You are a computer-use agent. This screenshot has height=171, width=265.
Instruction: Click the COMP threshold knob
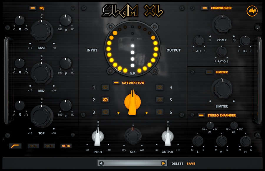click(x=222, y=24)
